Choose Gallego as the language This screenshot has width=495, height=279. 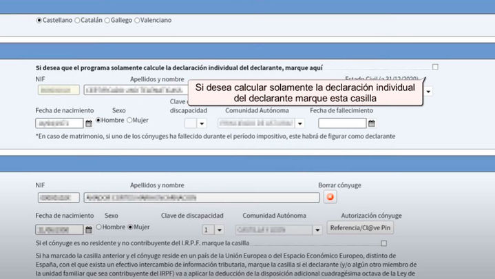point(109,21)
